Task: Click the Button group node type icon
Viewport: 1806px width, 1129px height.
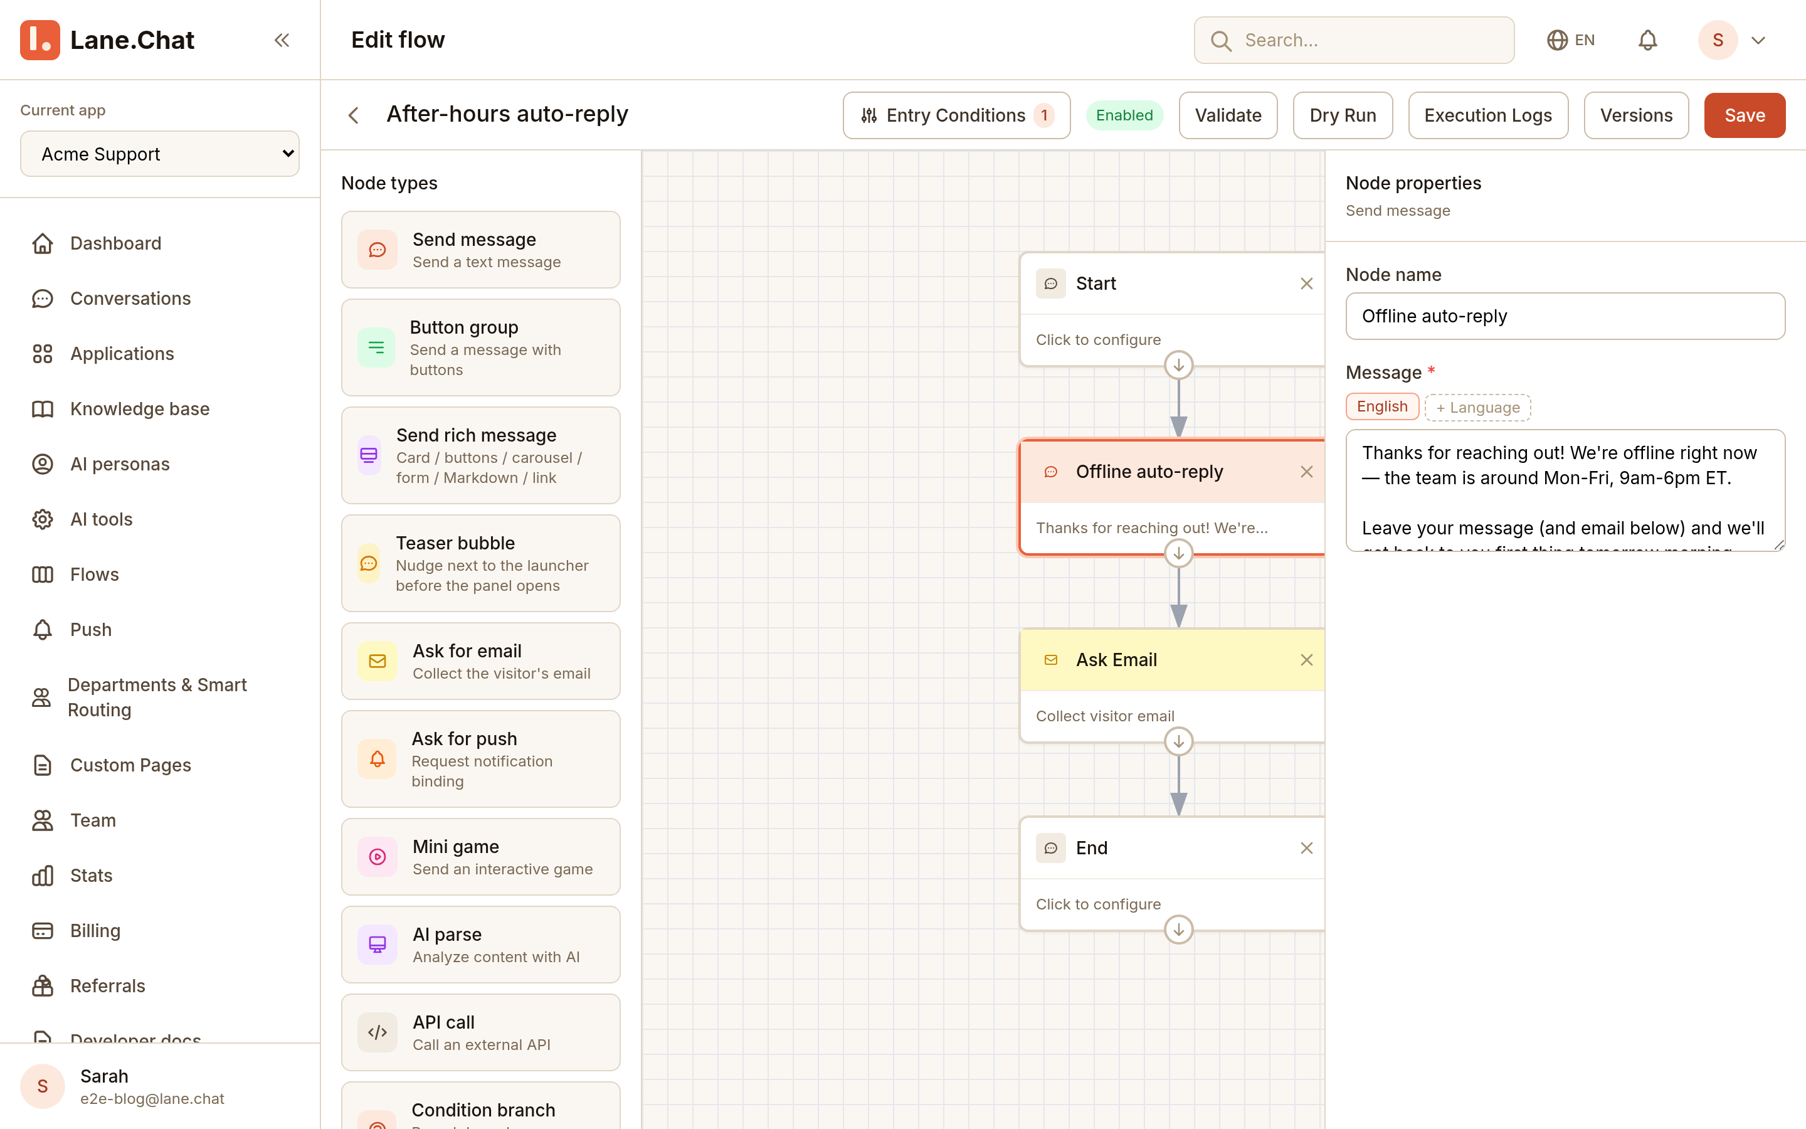Action: click(x=376, y=347)
